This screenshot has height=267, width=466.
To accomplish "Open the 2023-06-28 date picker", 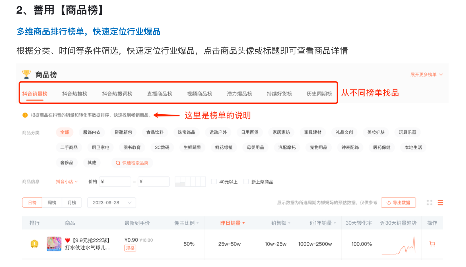I will point(112,203).
